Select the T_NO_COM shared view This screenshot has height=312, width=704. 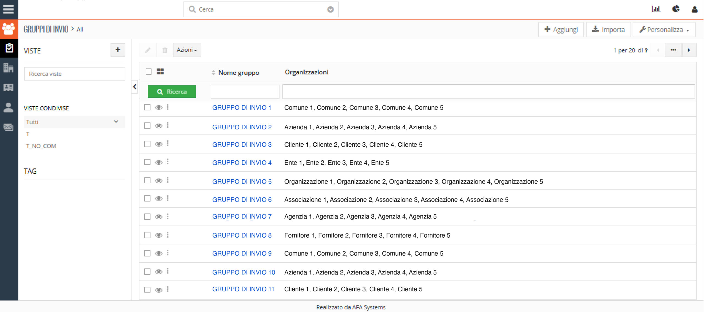(41, 146)
